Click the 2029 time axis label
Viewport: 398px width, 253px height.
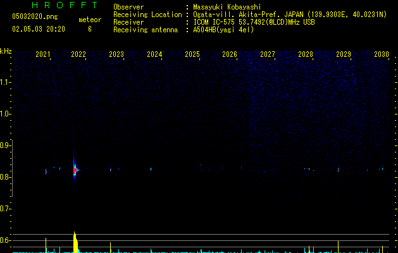[x=344, y=54]
